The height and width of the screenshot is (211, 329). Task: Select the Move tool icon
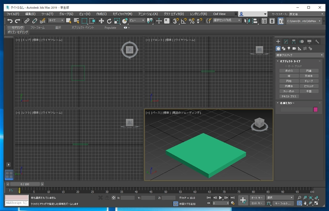(101, 21)
